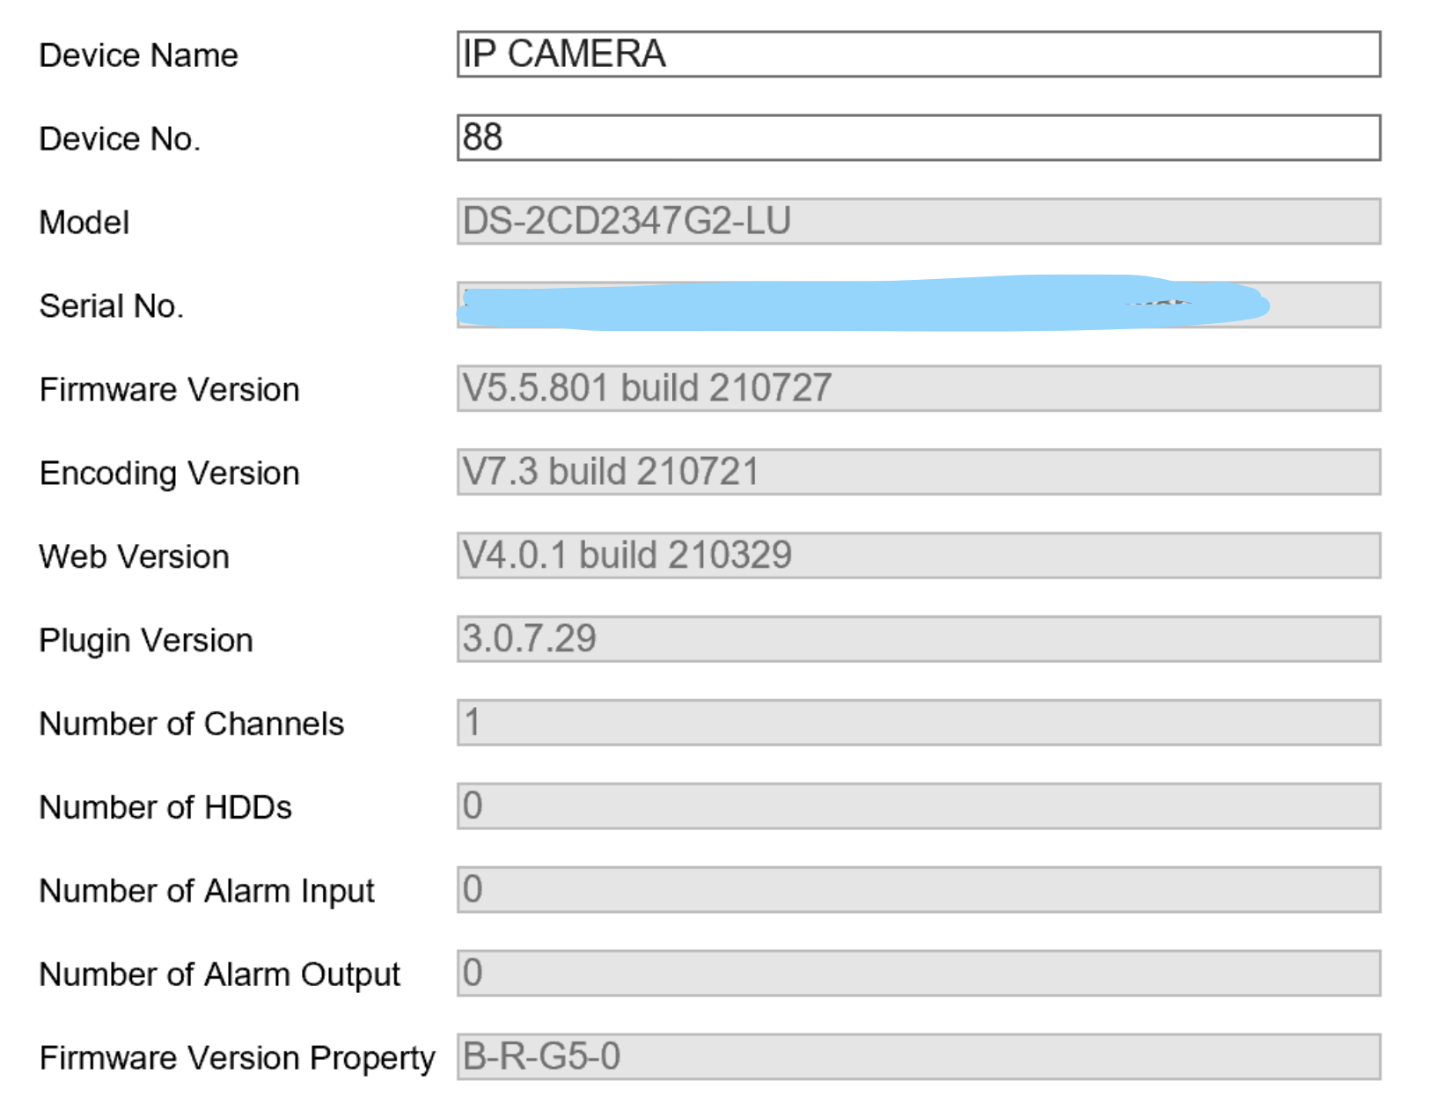This screenshot has height=1118, width=1452.
Task: Click the Serial No. label
Action: (112, 306)
